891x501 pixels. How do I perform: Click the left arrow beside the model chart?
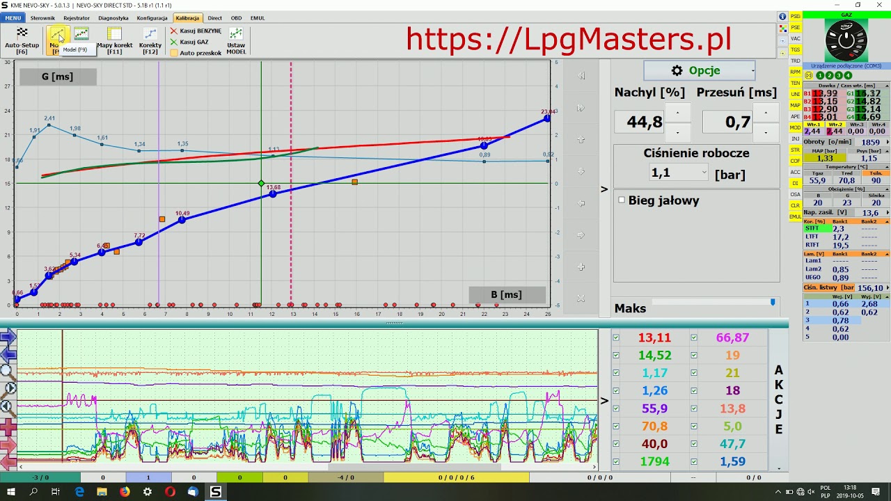581,203
